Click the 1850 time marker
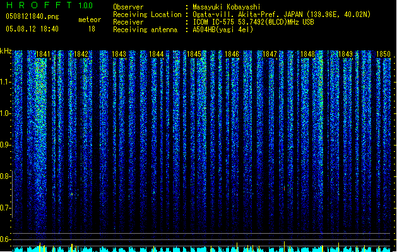397x252 pixels. tap(383, 54)
